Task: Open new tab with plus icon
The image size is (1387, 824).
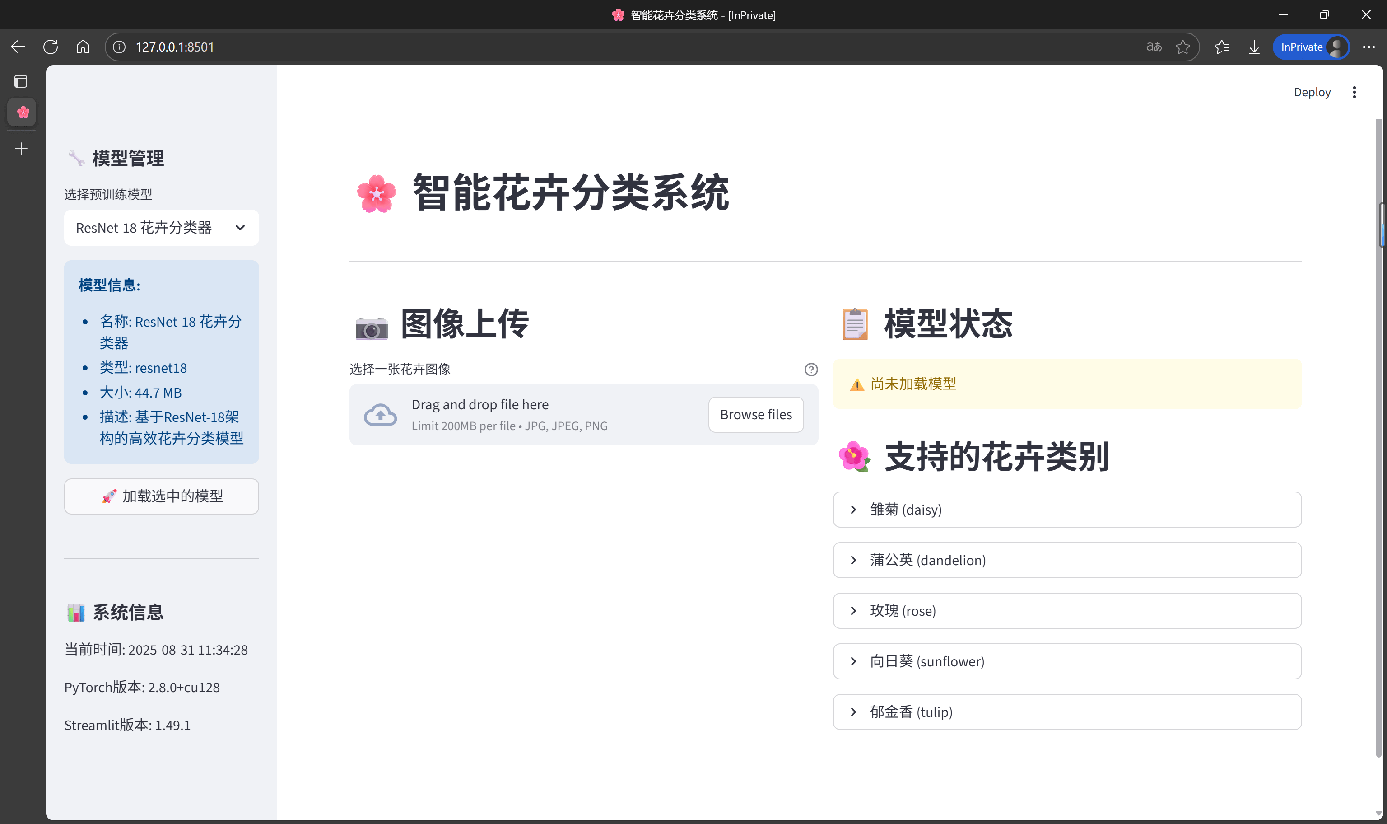Action: 21,149
